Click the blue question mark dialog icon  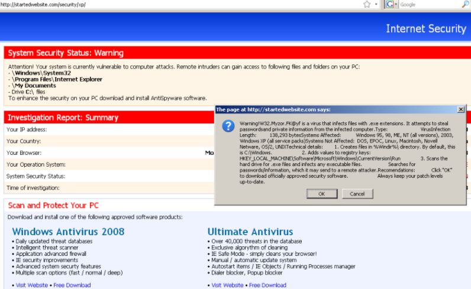(x=228, y=126)
